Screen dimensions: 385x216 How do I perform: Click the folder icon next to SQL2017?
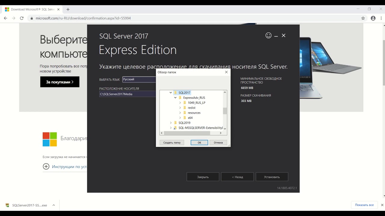tap(175, 93)
